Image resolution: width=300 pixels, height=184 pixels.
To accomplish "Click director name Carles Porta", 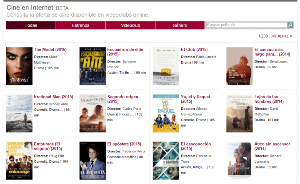I will (x=132, y=109).
